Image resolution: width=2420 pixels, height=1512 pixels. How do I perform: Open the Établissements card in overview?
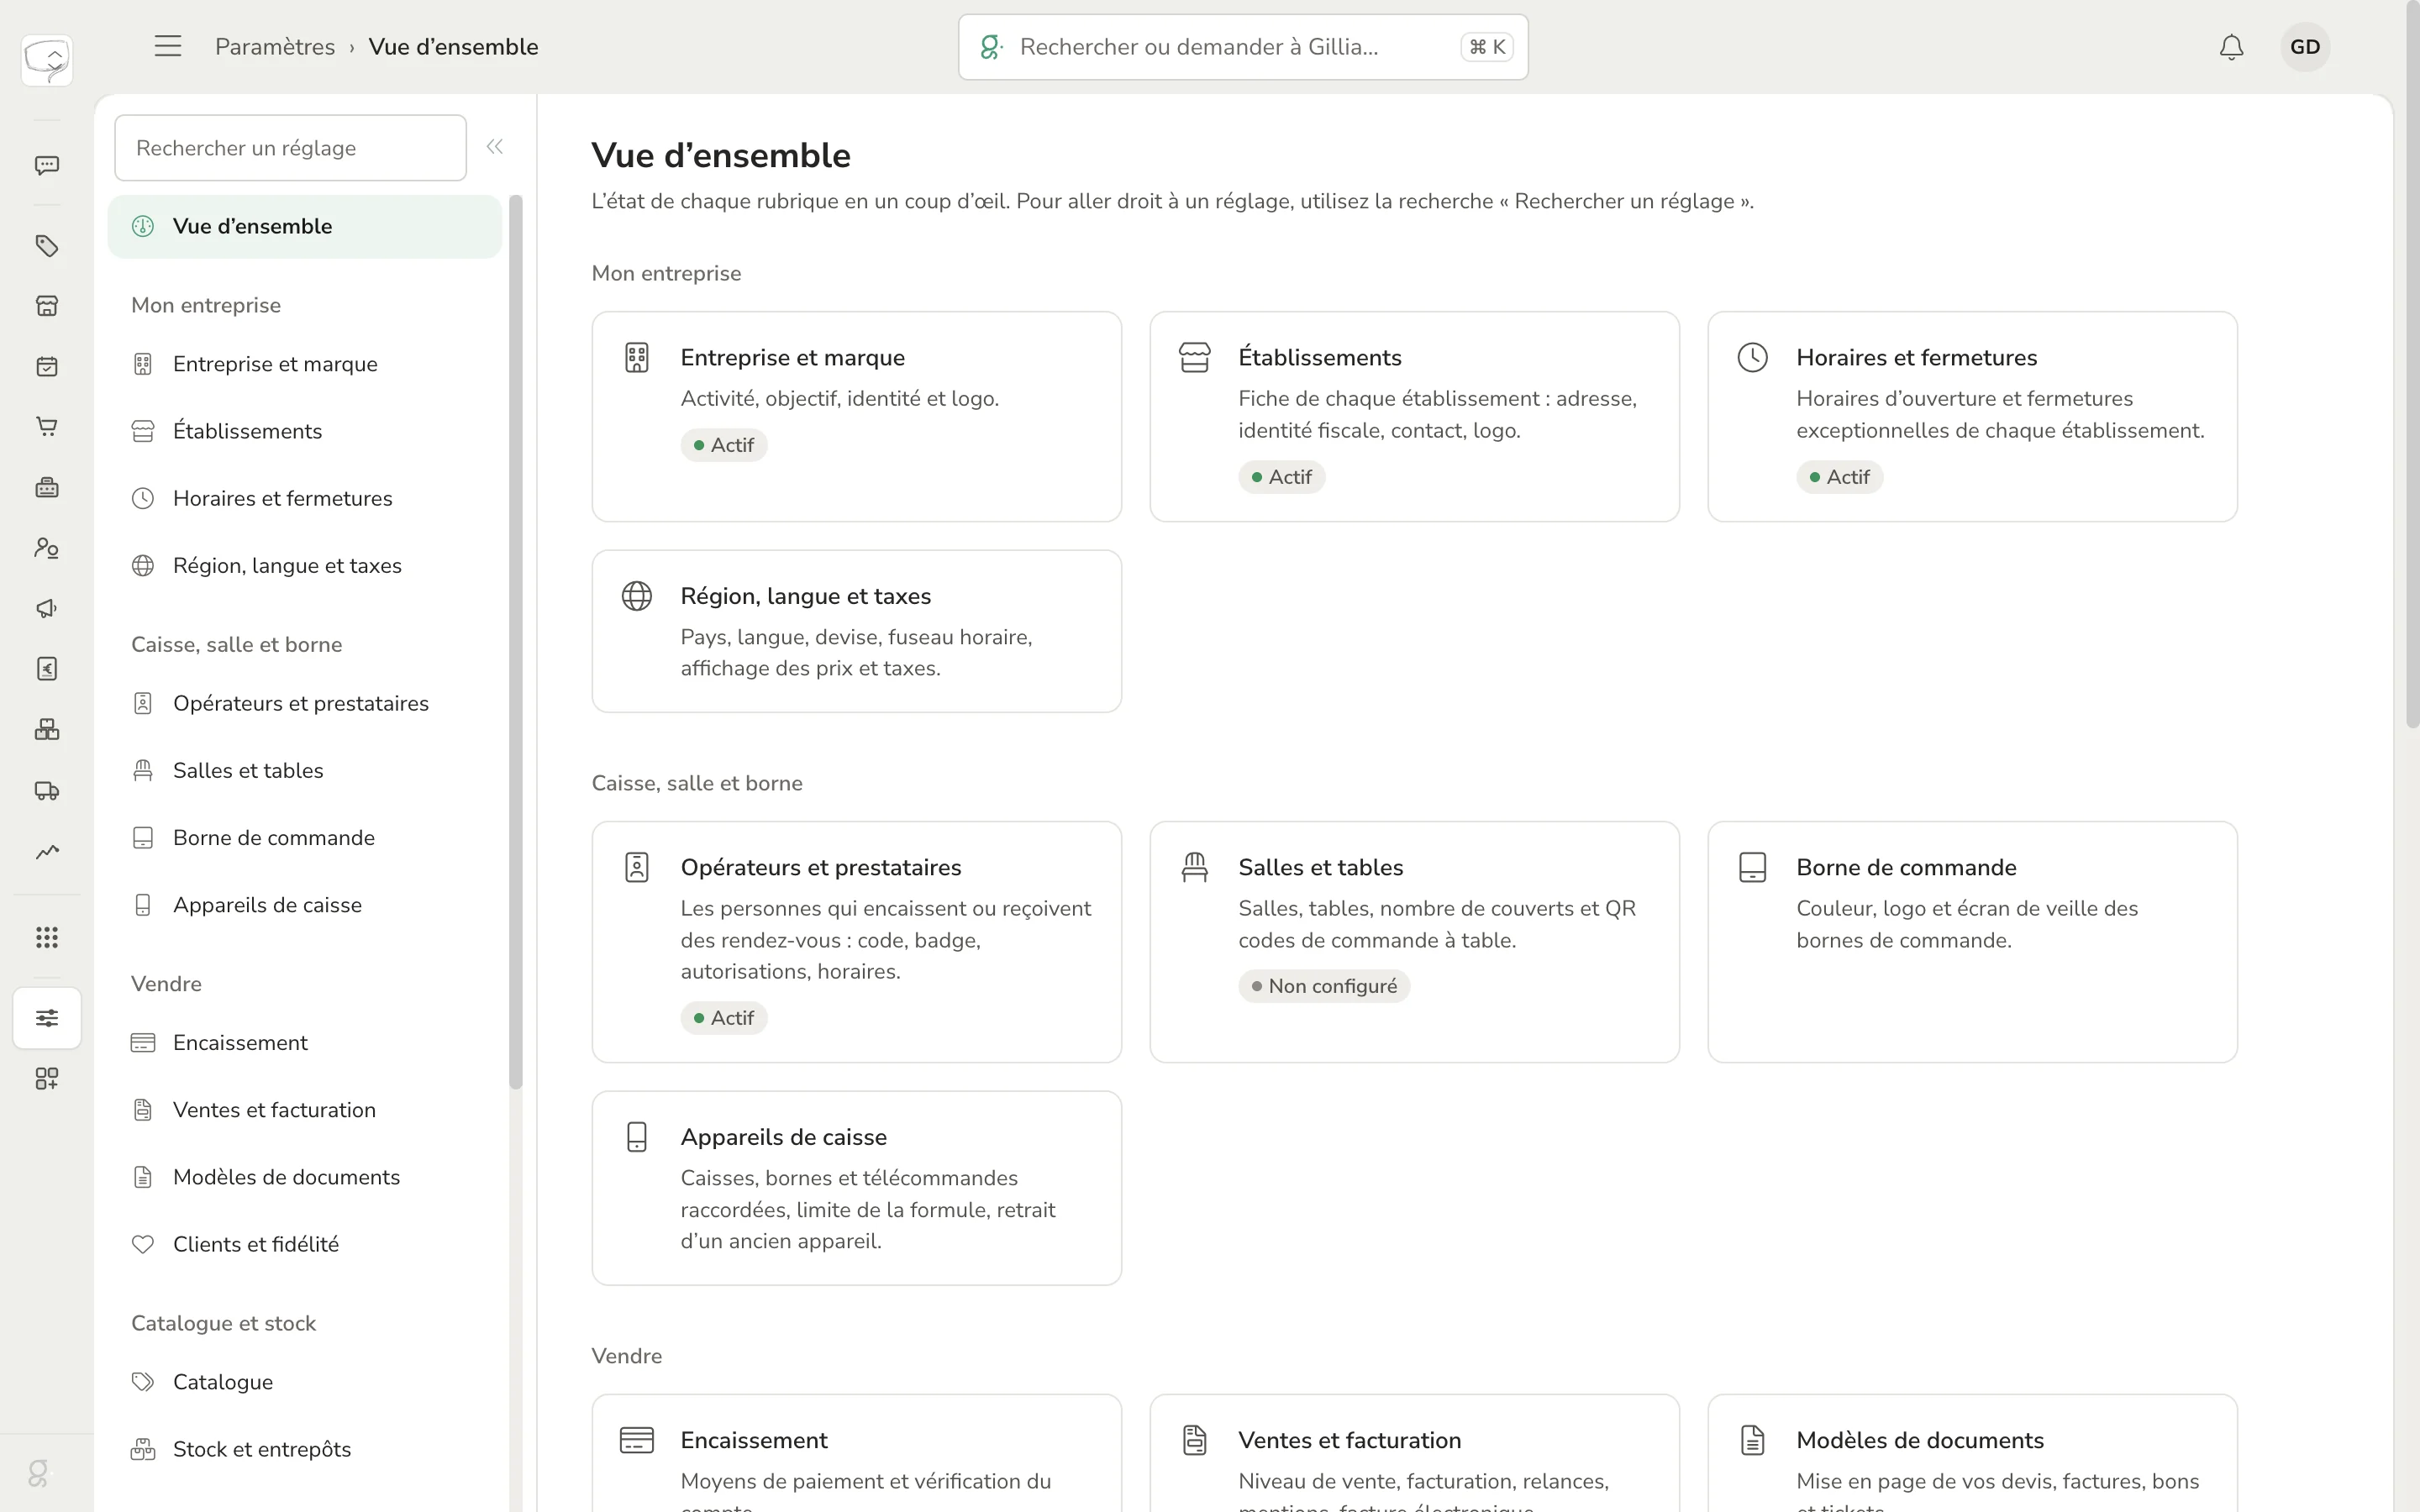coord(1414,416)
